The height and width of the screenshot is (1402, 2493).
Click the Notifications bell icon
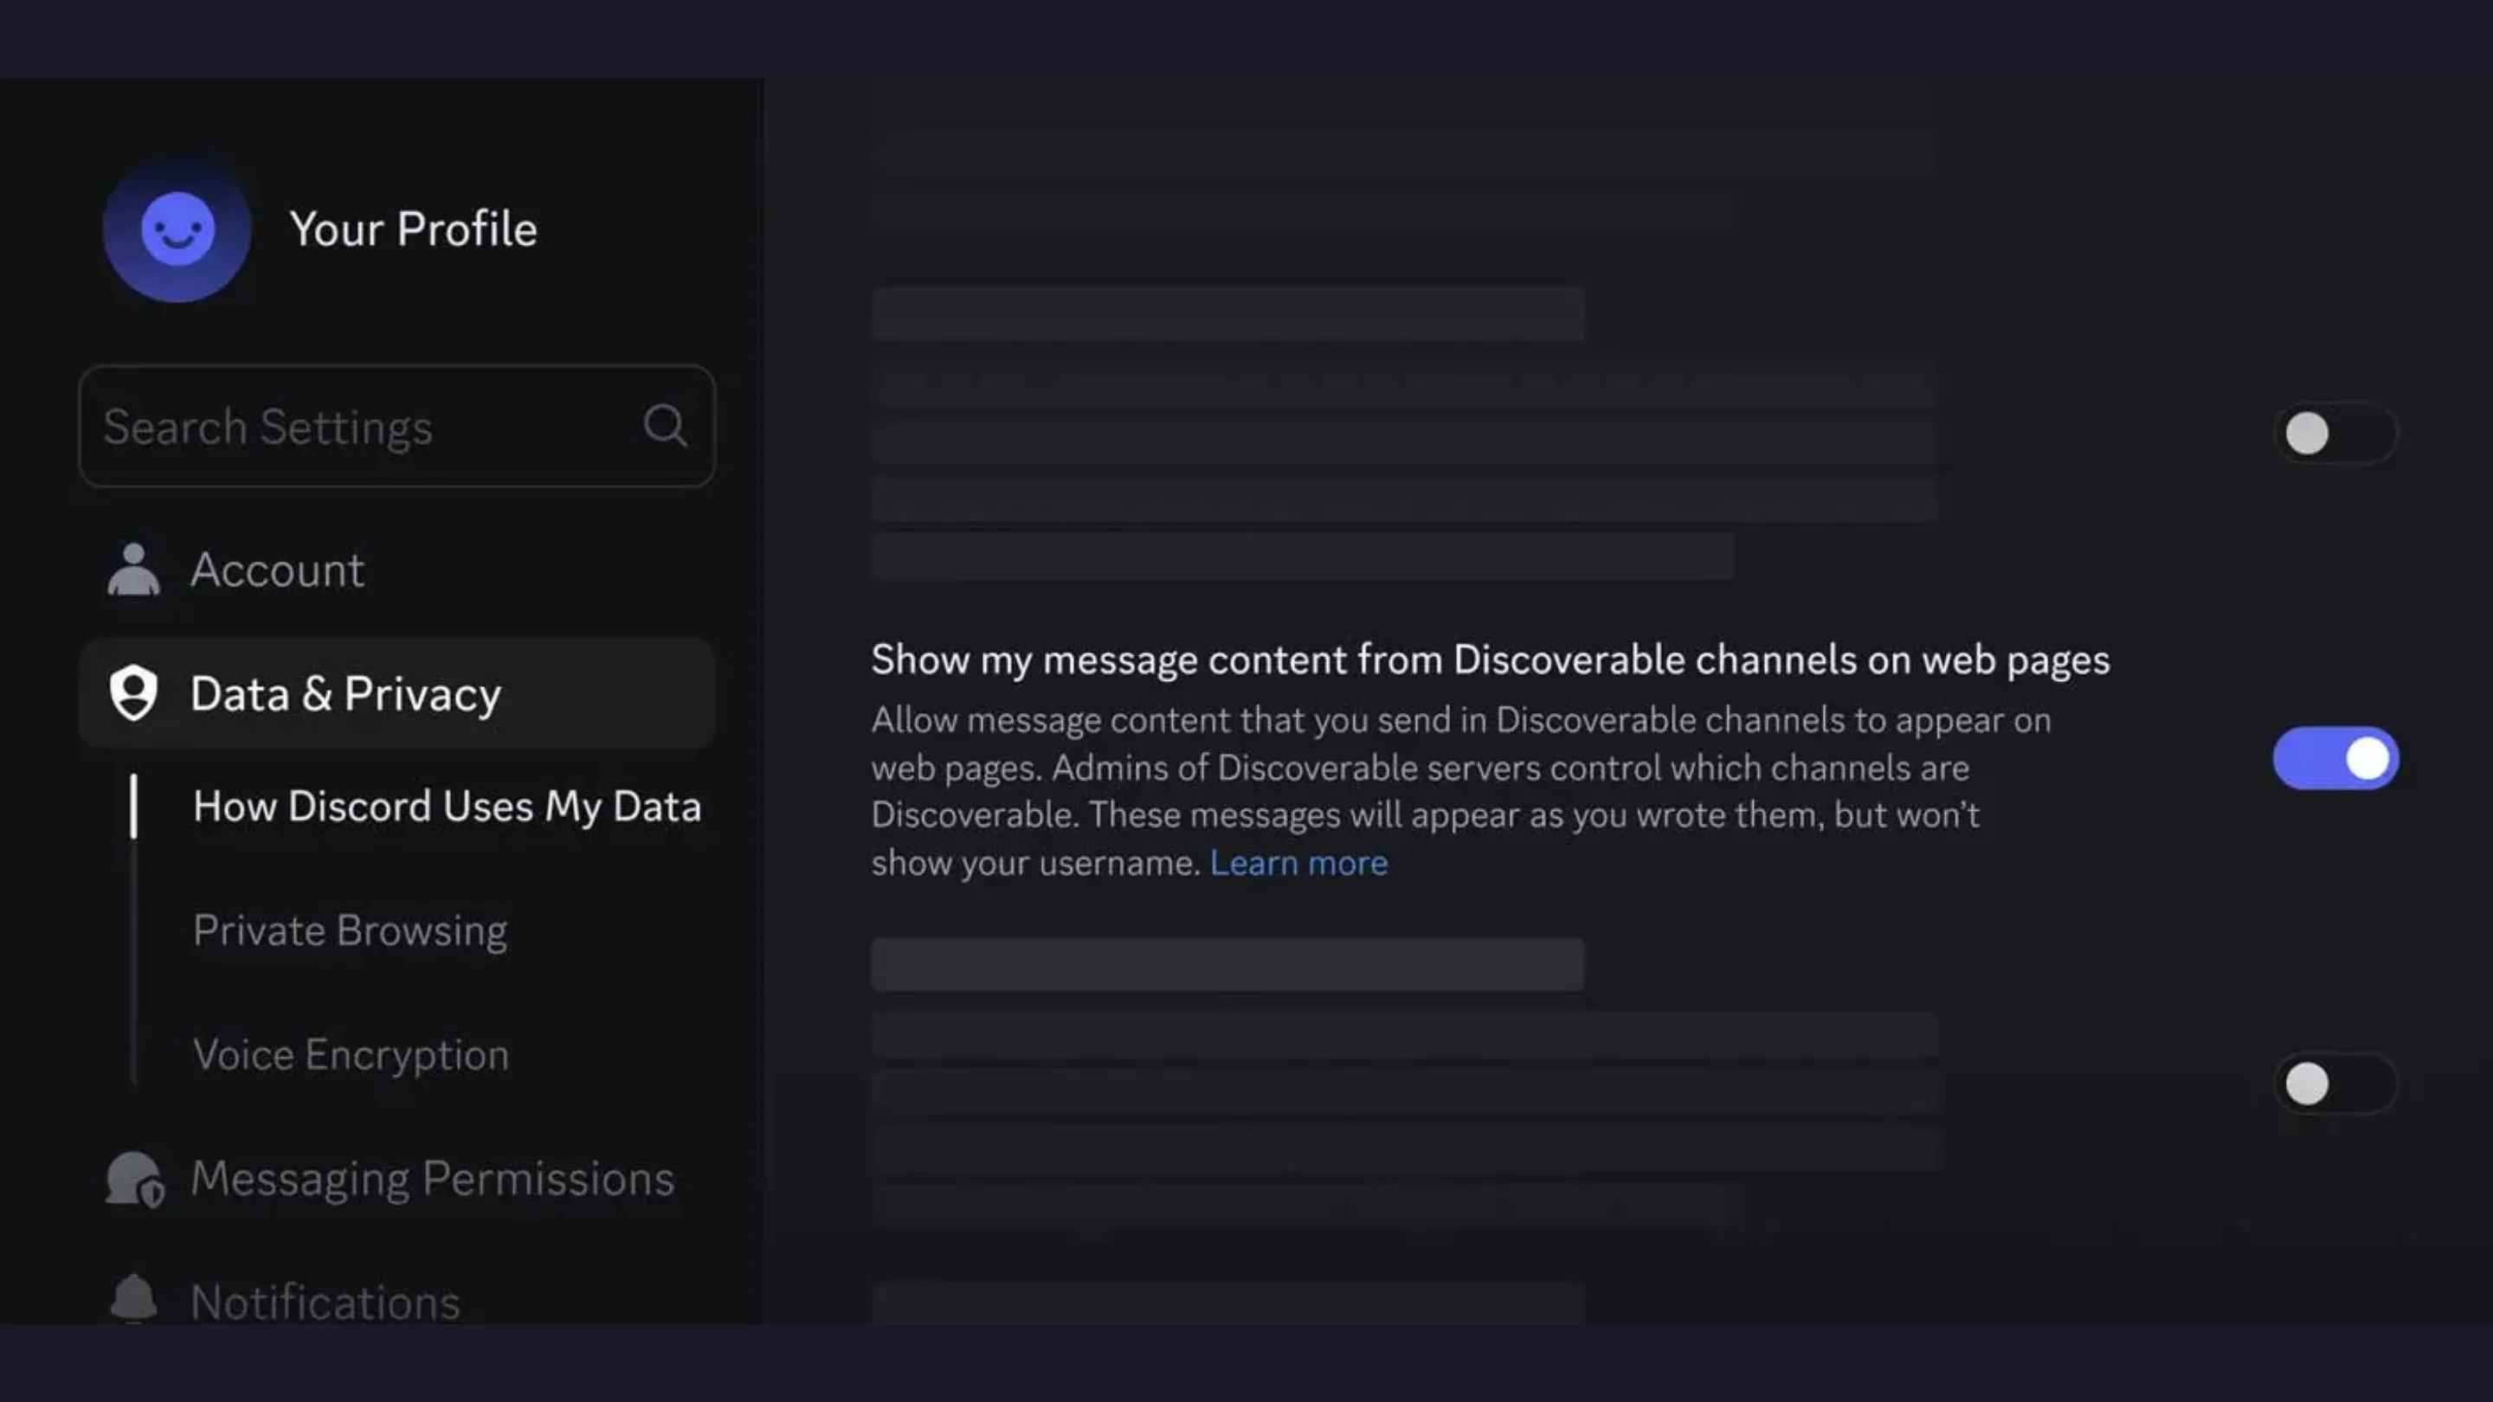click(x=133, y=1298)
